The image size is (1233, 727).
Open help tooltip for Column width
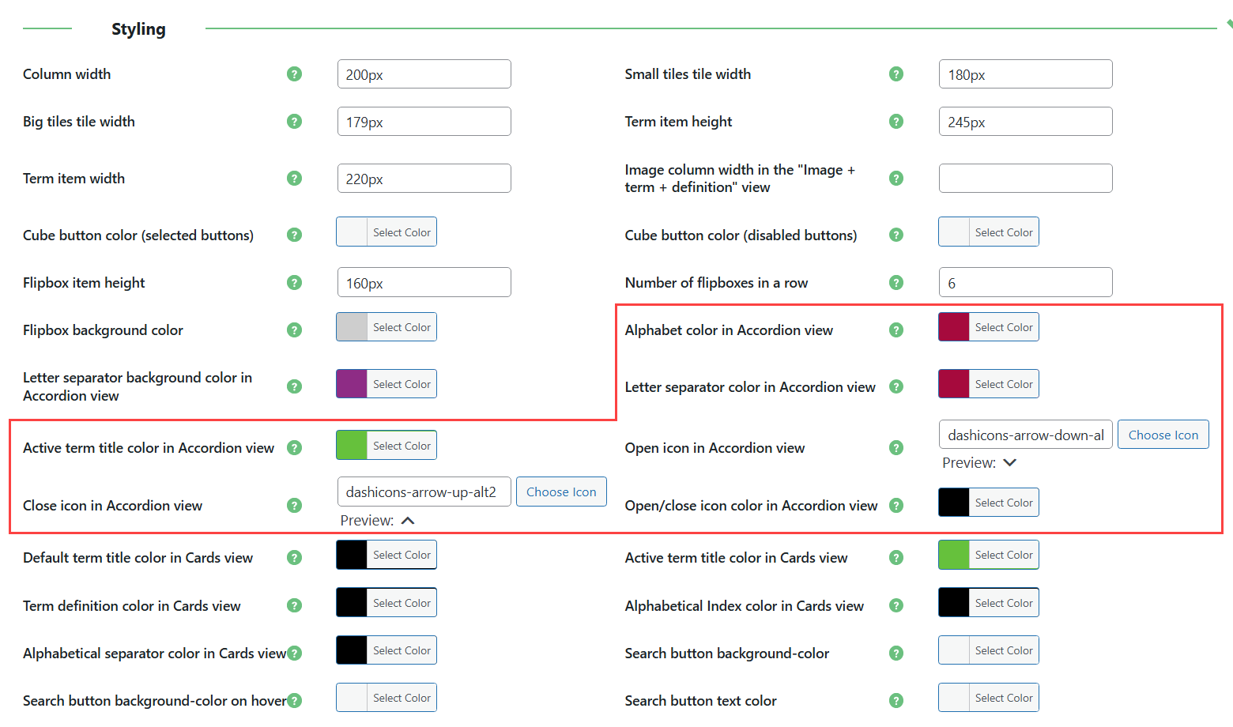point(294,73)
